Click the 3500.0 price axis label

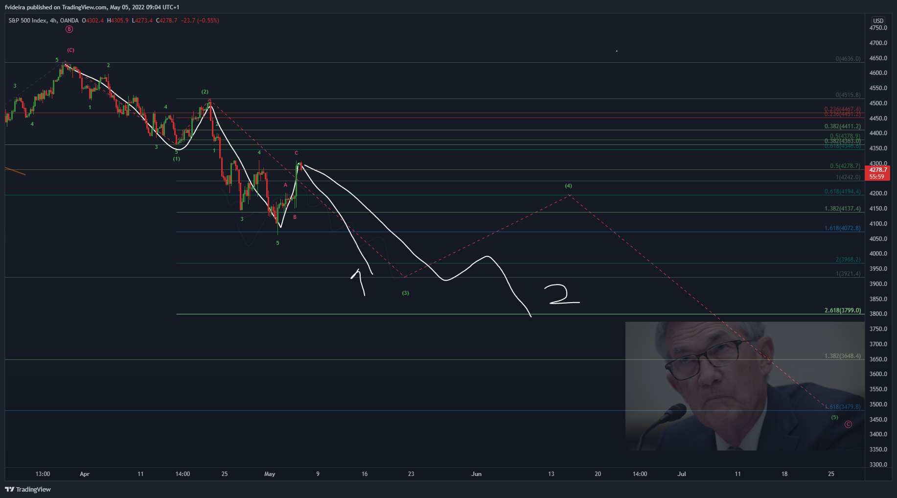(x=878, y=404)
